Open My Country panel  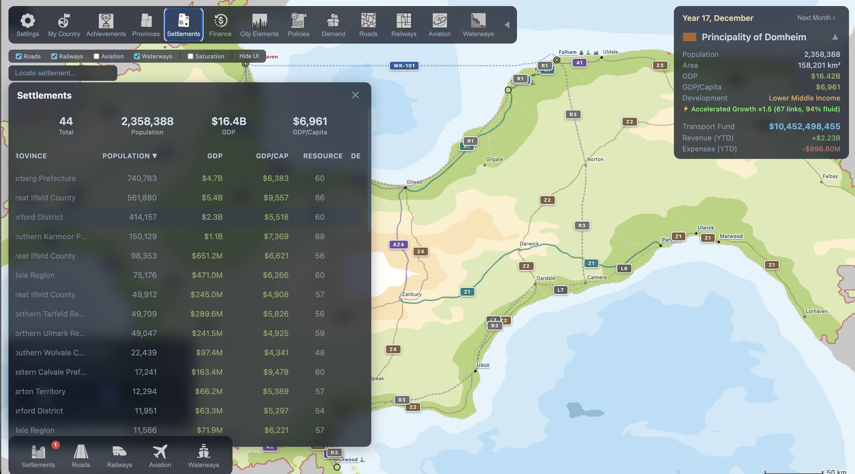point(64,25)
